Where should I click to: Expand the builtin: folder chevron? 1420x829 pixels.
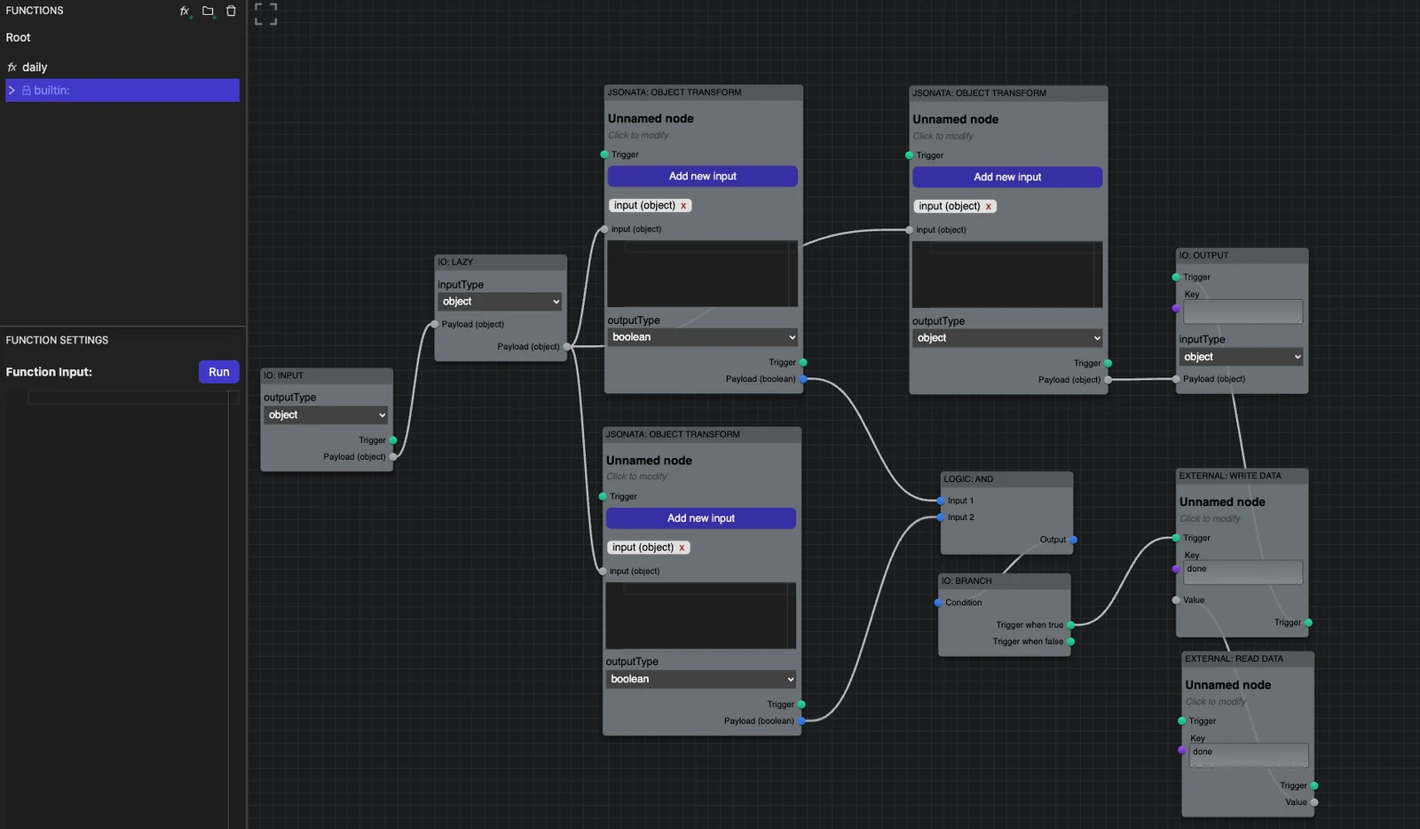(12, 91)
